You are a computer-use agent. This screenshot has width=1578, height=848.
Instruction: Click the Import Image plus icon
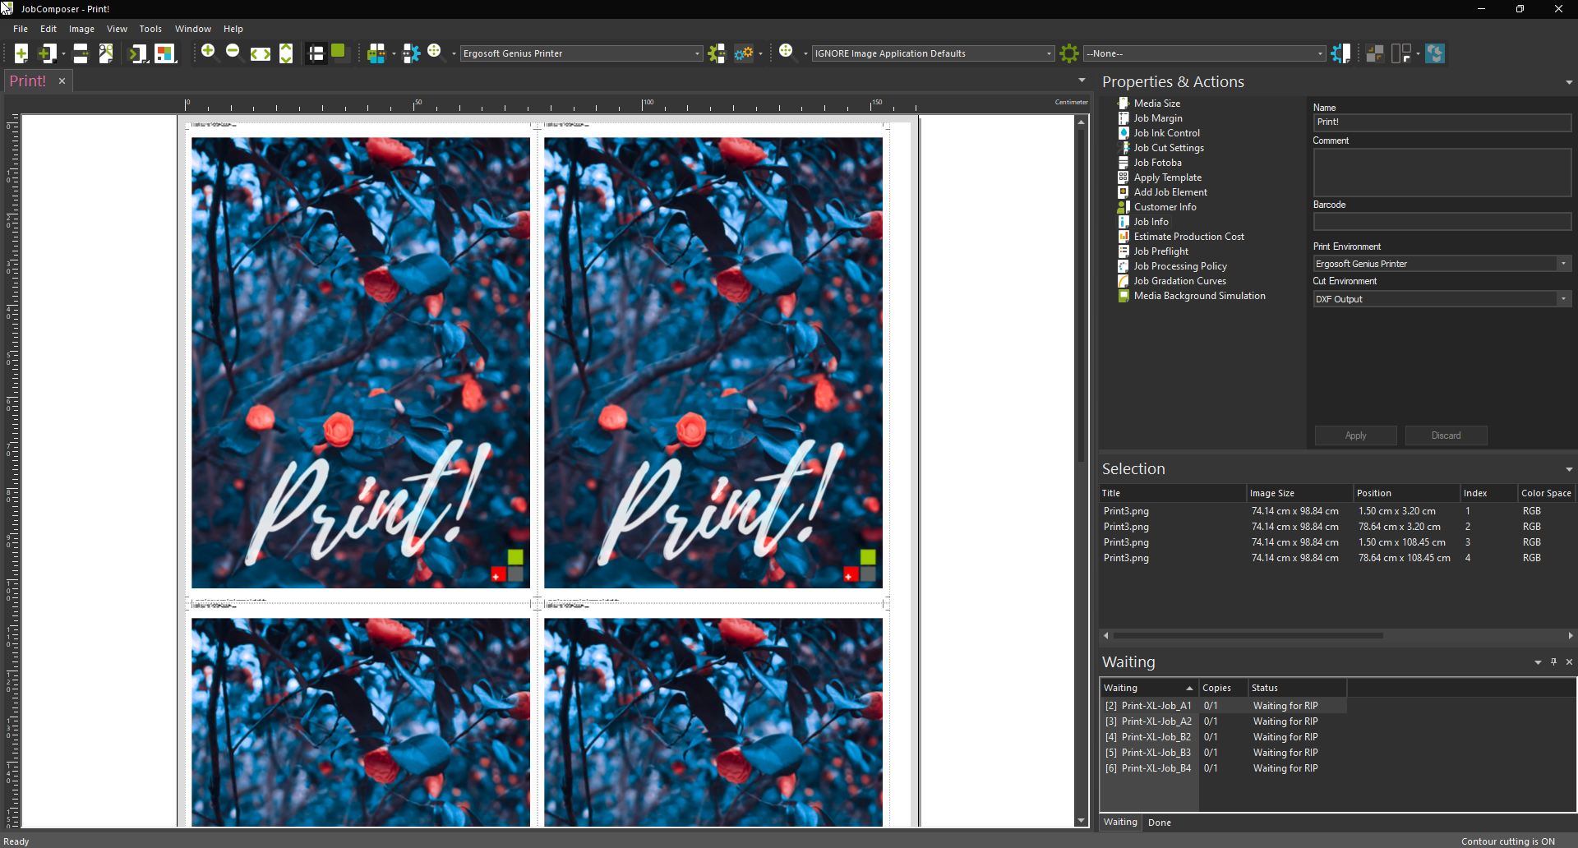pos(48,53)
